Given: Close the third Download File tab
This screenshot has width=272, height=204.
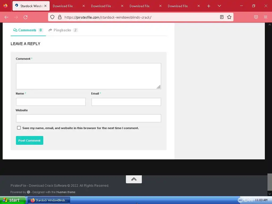Looking at the screenshot, I should [160, 6].
